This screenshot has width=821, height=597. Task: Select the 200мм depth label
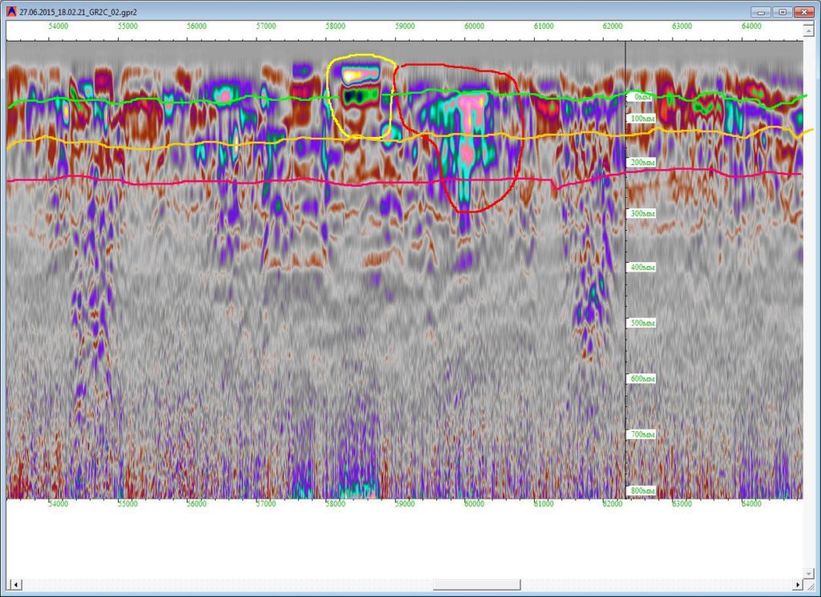tap(641, 163)
